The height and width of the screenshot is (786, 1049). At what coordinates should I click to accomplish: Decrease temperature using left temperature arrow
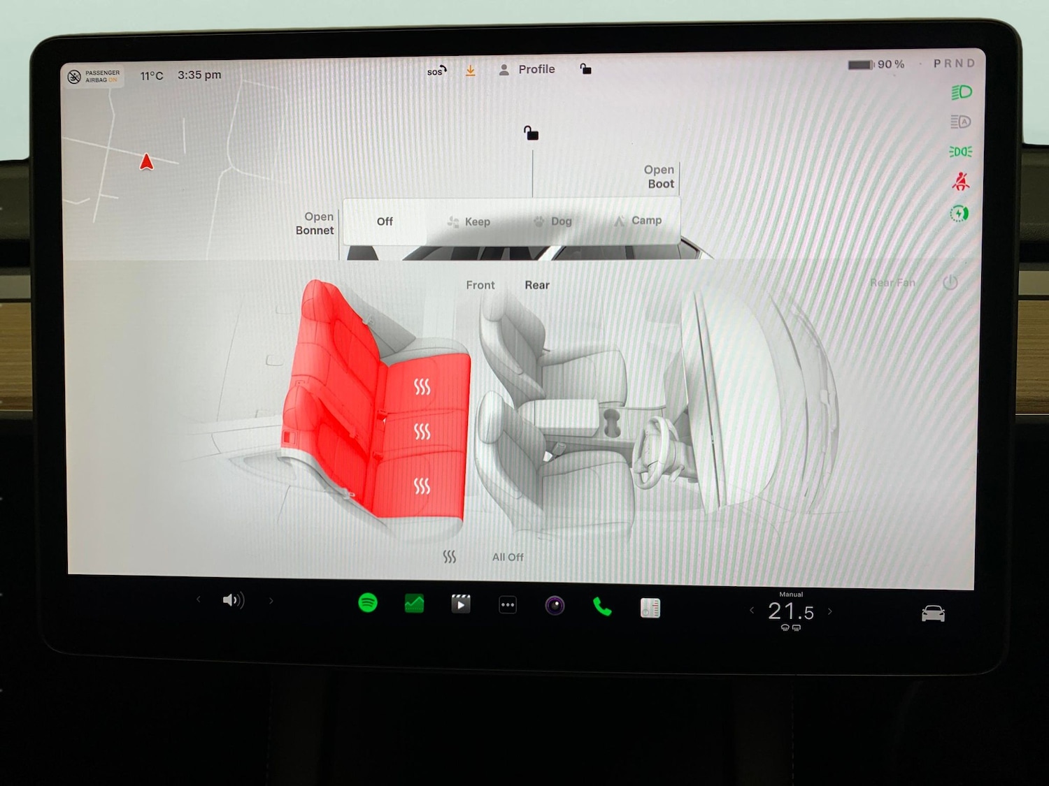pyautogui.click(x=752, y=611)
